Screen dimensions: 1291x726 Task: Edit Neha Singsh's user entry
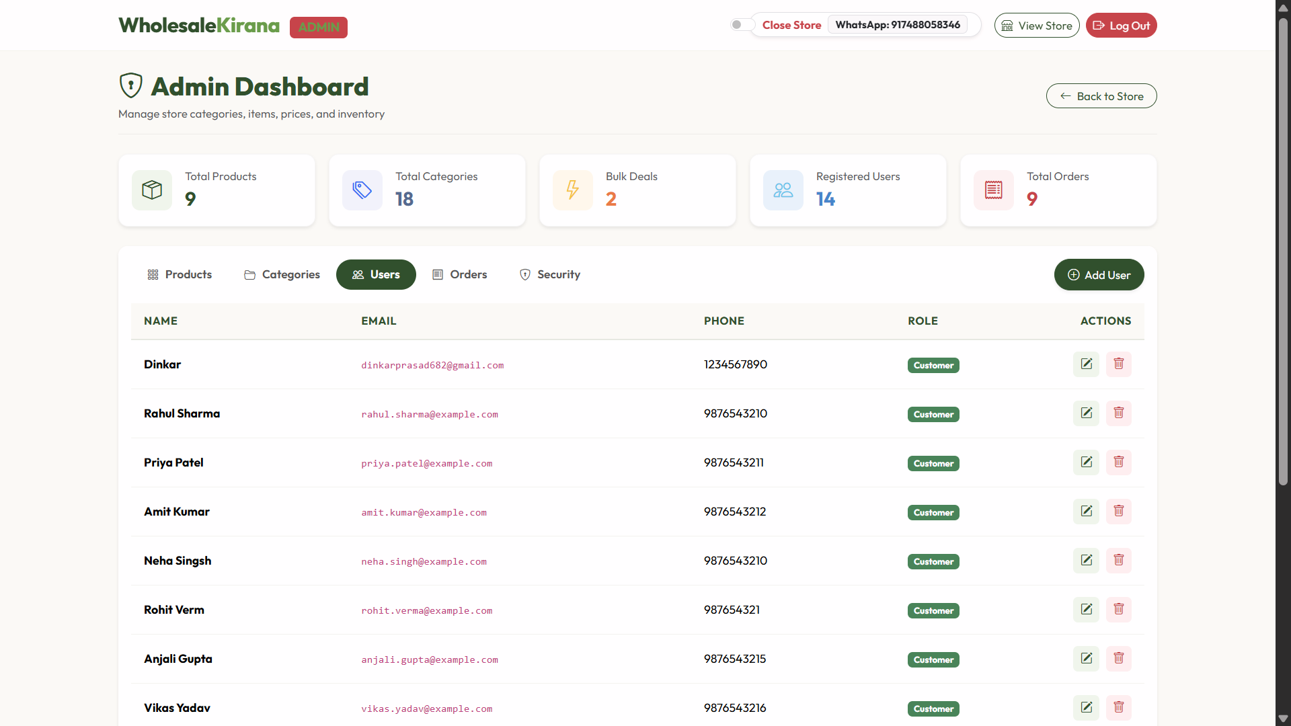pyautogui.click(x=1086, y=561)
